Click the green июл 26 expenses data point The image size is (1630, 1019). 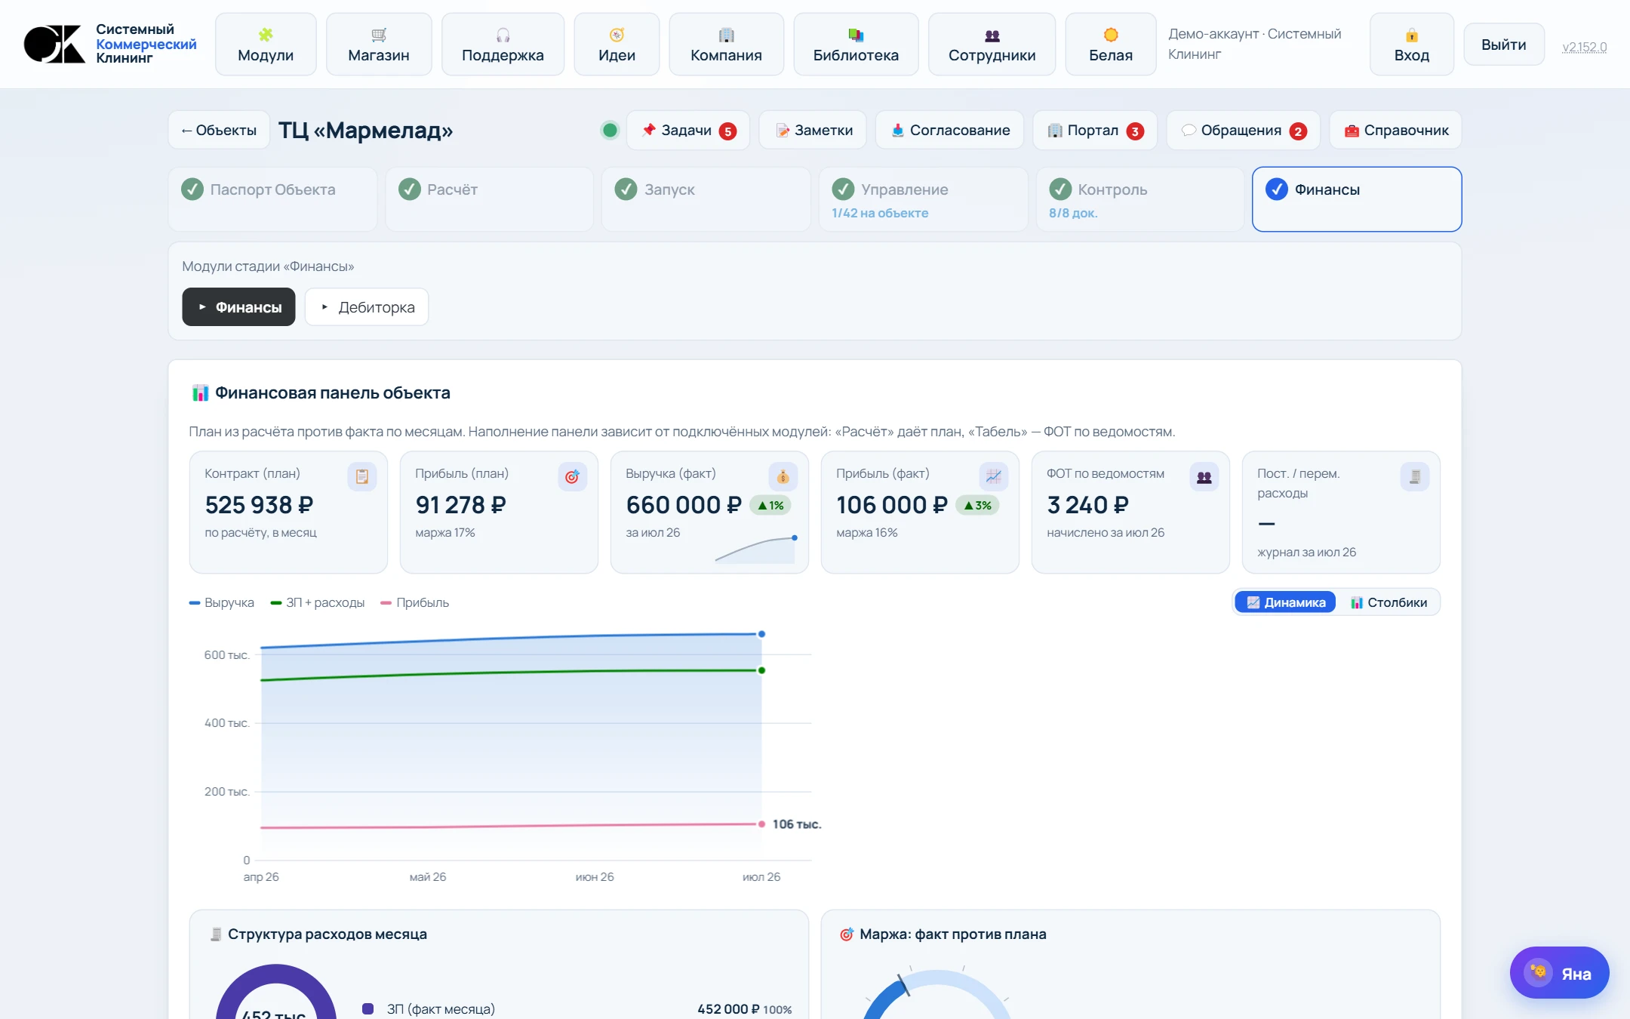(761, 670)
